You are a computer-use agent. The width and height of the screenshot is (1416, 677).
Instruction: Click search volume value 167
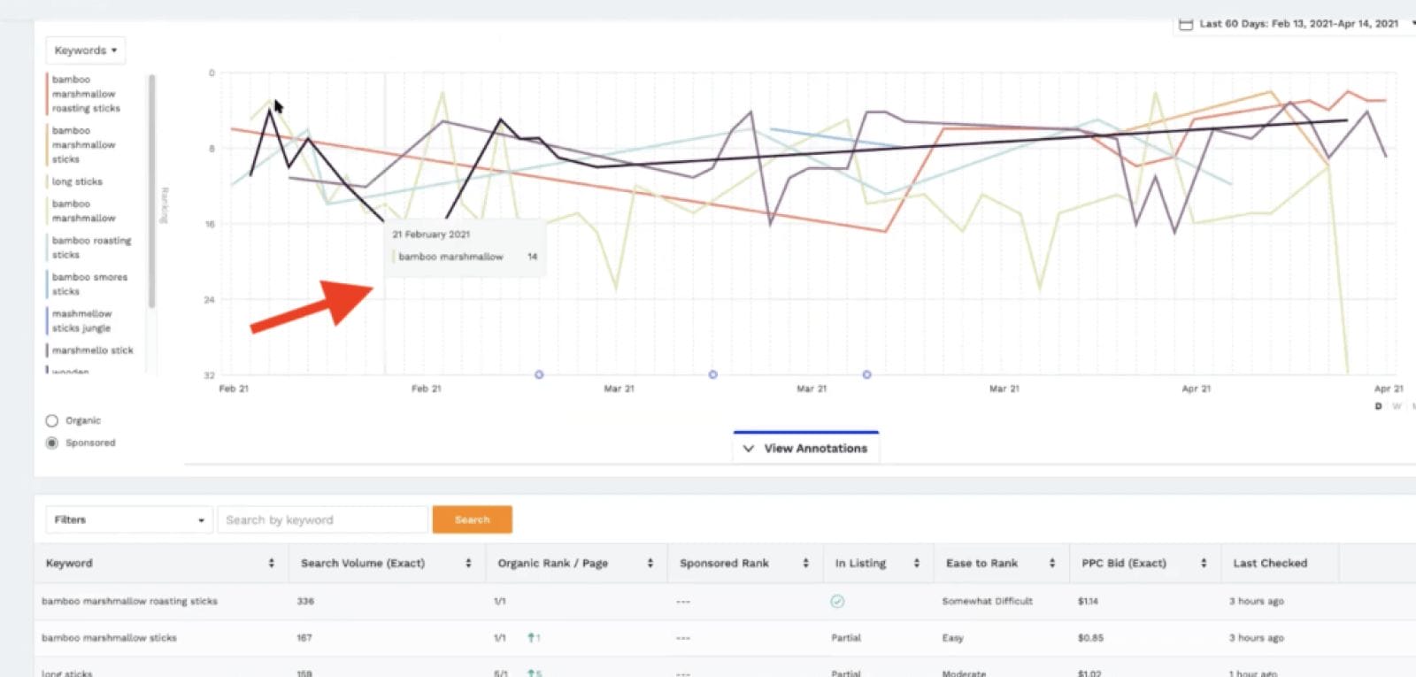click(x=304, y=637)
